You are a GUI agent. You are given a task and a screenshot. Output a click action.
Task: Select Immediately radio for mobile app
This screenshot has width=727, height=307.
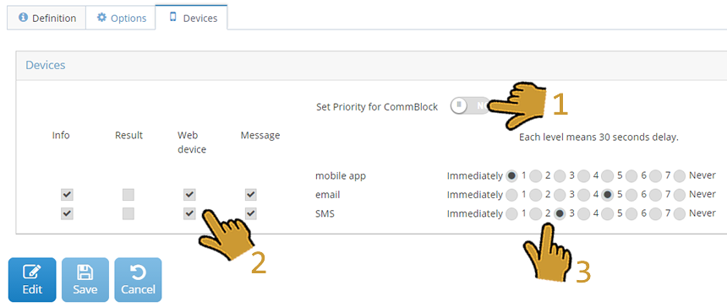point(512,175)
